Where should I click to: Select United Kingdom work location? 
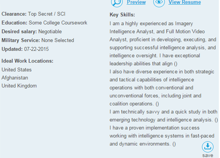click(19, 86)
